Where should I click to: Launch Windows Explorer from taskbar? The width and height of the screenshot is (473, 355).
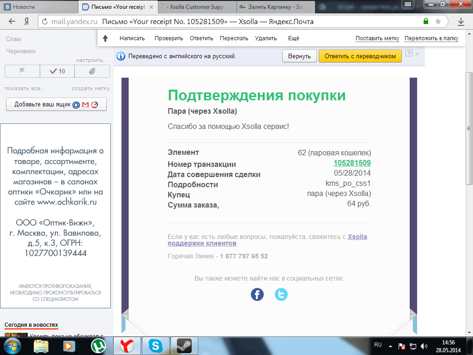point(41,346)
